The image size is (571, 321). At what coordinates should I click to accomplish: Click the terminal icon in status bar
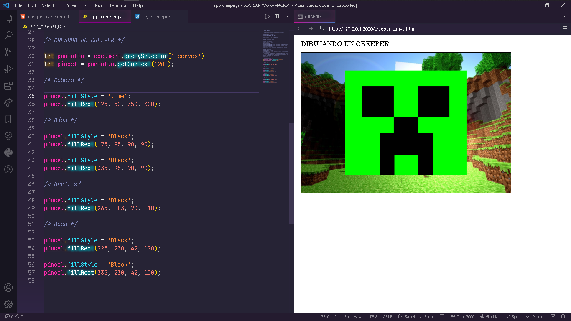click(442, 317)
